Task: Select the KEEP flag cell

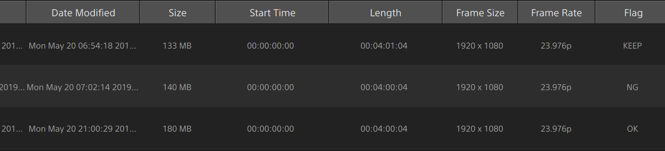Action: (632, 46)
